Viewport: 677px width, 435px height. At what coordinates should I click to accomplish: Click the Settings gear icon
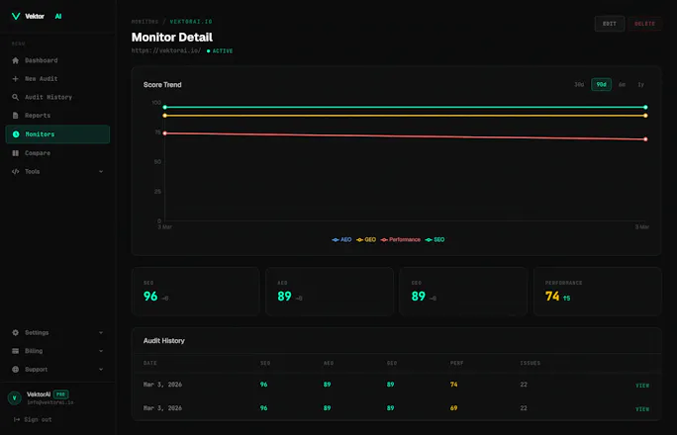16,333
